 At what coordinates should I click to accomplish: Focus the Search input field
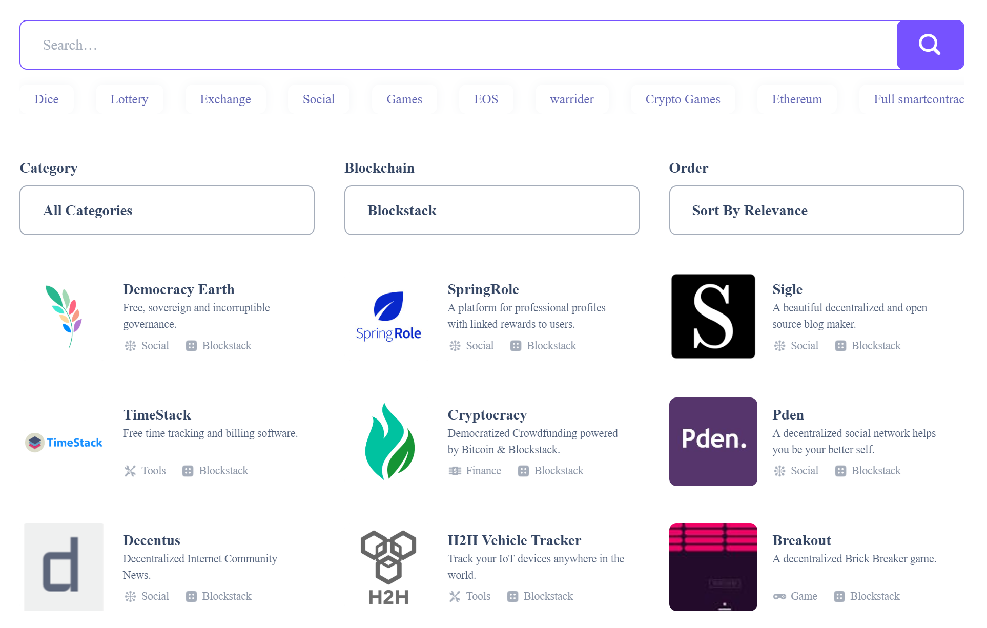(459, 45)
